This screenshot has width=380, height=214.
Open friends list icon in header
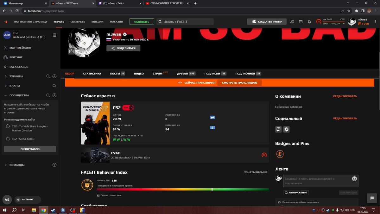(x=292, y=22)
